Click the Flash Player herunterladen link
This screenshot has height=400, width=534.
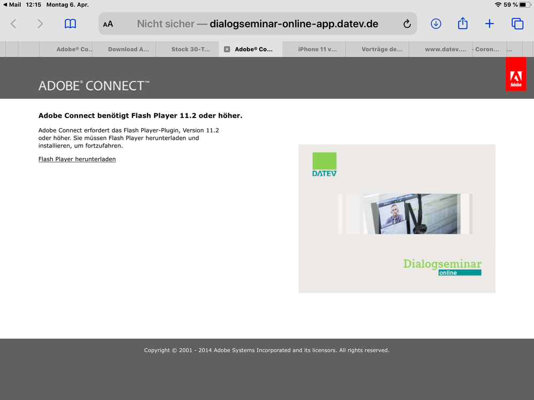point(77,159)
